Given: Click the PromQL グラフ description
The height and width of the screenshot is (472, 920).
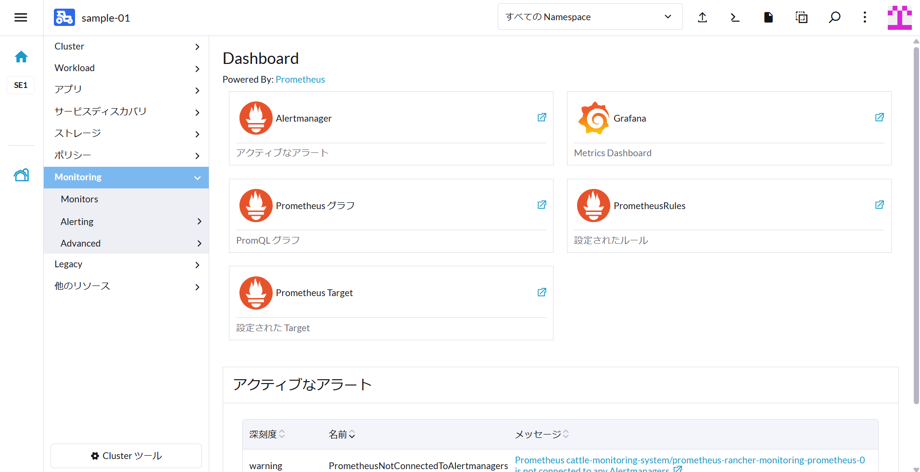Looking at the screenshot, I should point(268,240).
